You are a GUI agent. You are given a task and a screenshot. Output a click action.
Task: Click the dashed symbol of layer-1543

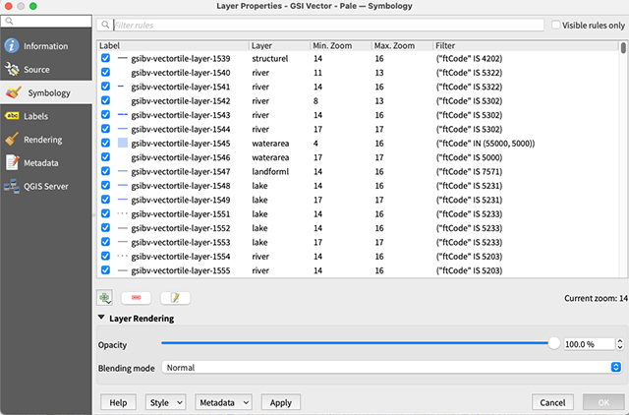point(122,115)
